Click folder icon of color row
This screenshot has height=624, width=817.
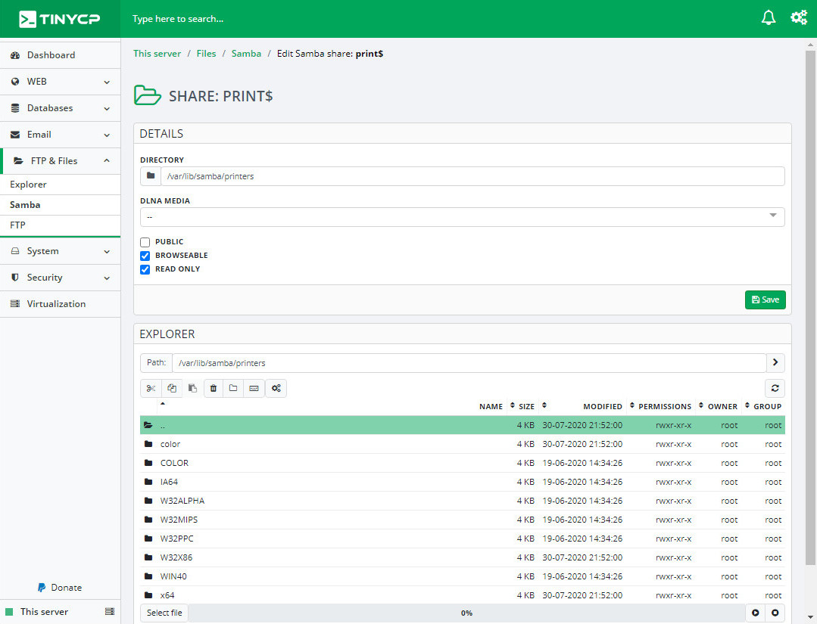(148, 444)
